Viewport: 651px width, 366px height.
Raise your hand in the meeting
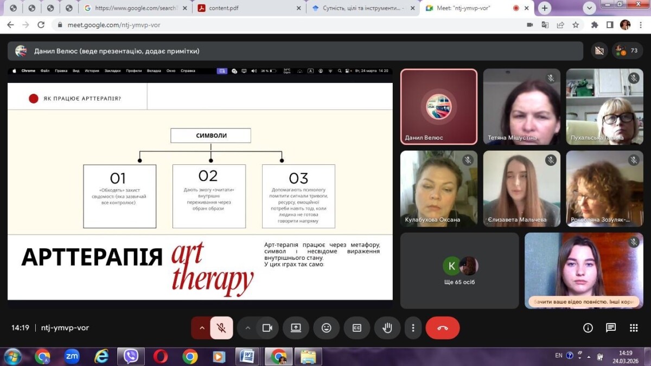pyautogui.click(x=387, y=328)
